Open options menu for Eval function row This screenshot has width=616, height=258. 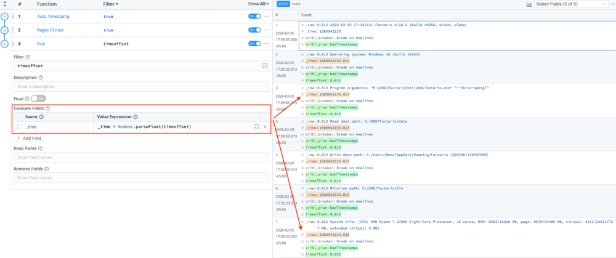pyautogui.click(x=267, y=44)
